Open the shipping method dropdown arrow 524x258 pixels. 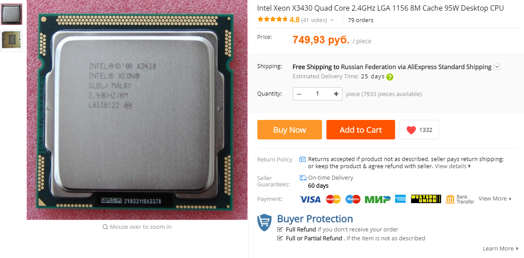497,67
